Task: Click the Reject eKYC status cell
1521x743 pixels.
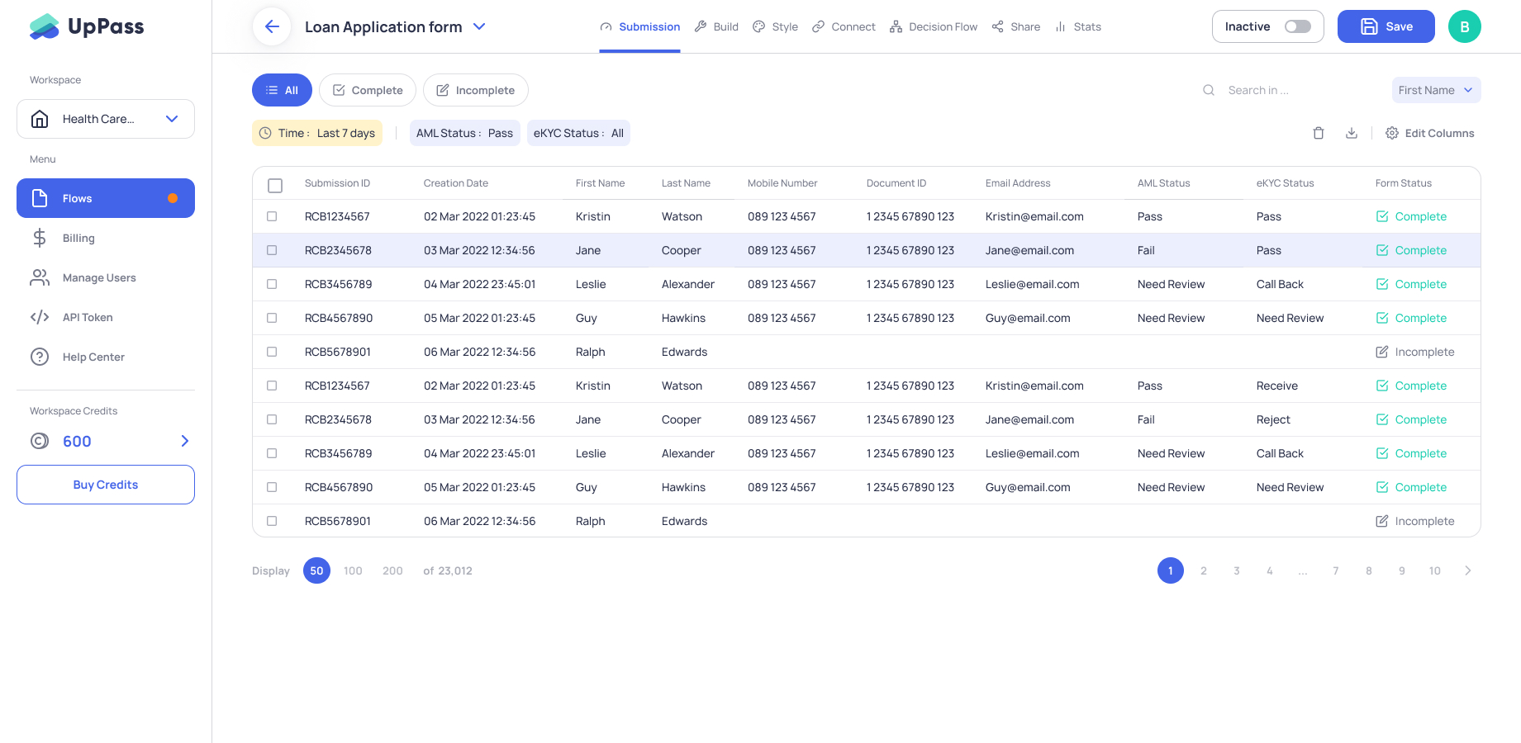Action: 1273,419
